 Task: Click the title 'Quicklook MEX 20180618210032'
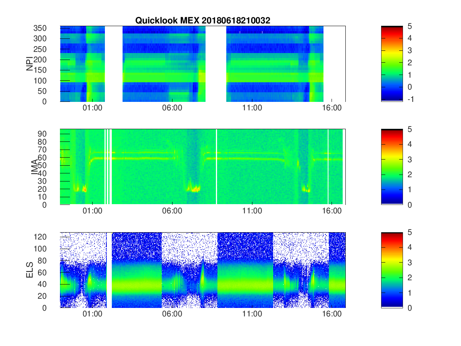[202, 21]
